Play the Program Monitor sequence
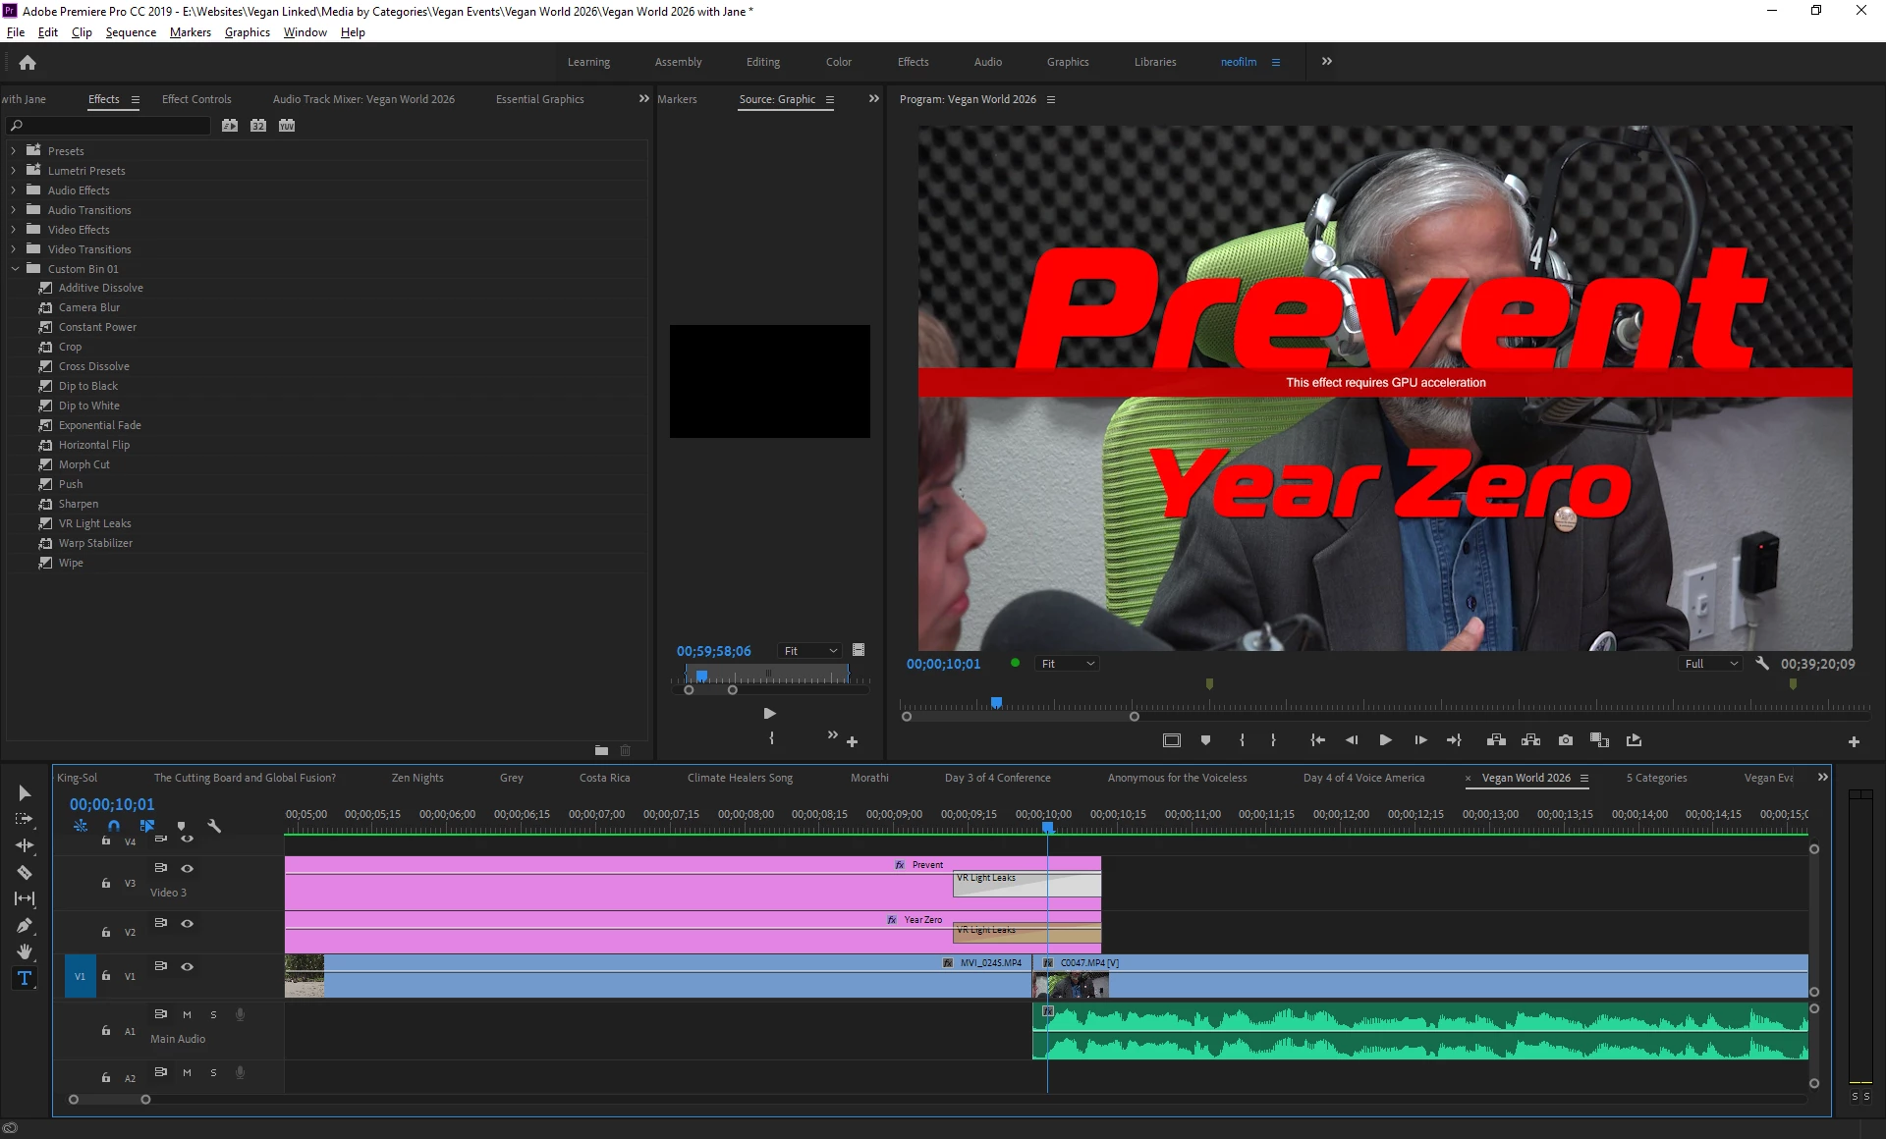This screenshot has width=1886, height=1139. pos(1385,740)
